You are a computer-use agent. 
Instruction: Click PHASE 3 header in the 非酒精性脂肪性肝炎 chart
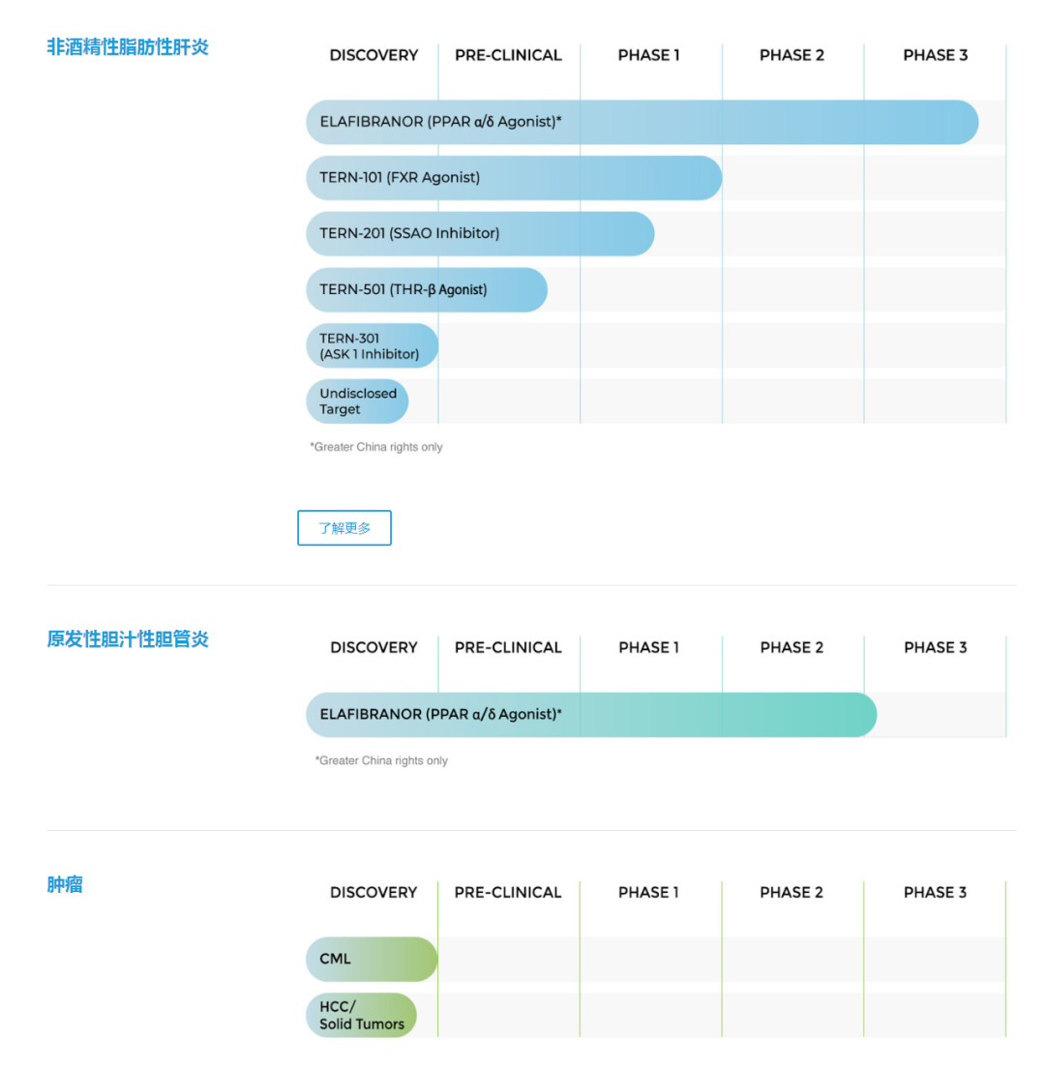coord(936,55)
